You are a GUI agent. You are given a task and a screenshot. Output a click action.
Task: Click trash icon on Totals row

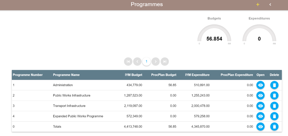(274, 127)
